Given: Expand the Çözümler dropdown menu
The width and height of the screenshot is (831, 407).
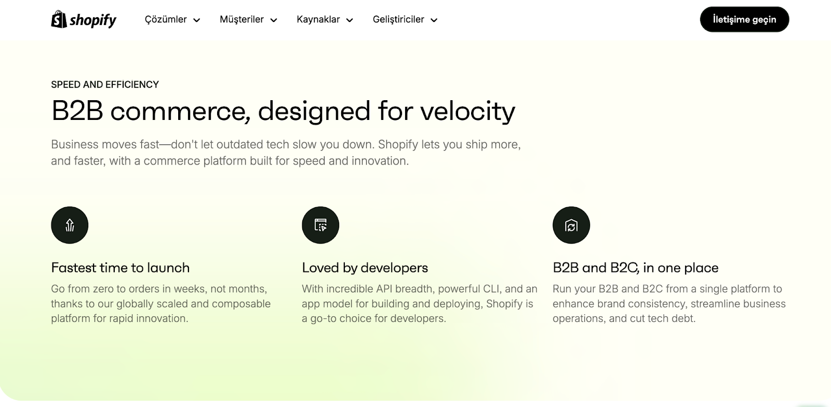Looking at the screenshot, I should pyautogui.click(x=171, y=19).
